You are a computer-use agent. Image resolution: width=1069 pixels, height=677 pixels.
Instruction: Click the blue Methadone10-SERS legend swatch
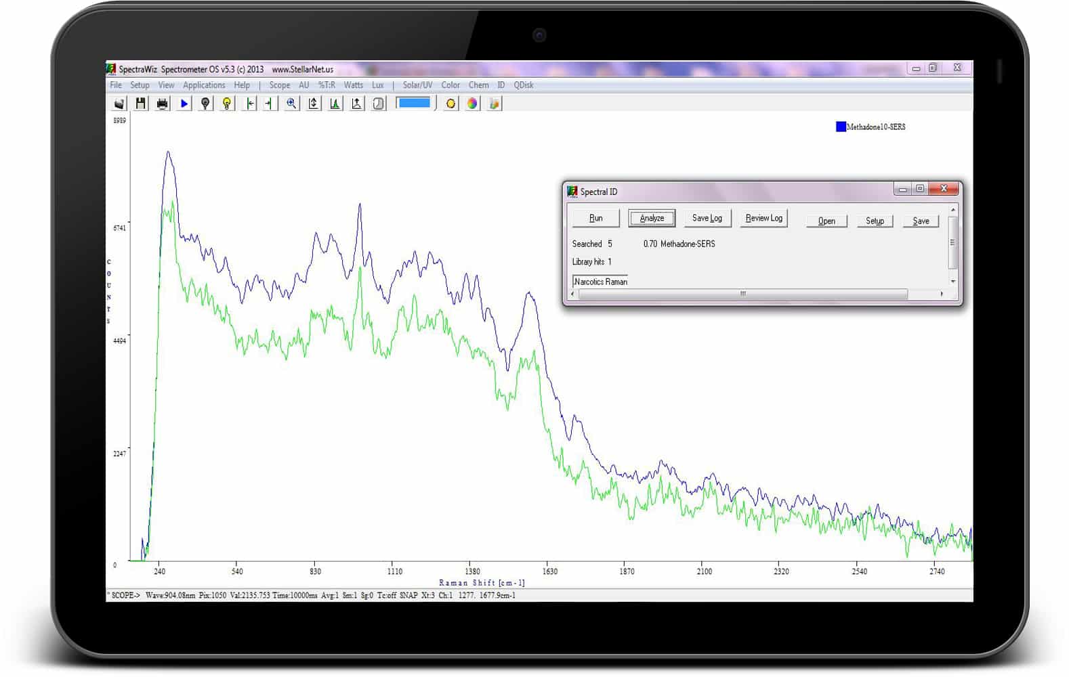[841, 127]
